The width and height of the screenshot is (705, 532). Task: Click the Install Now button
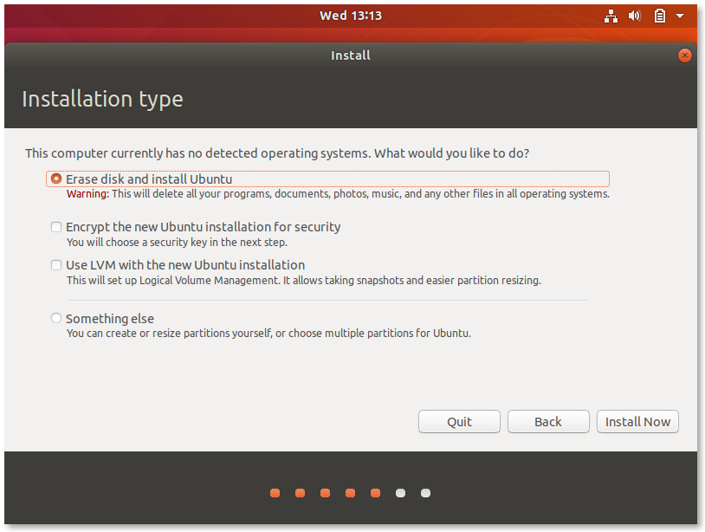[x=637, y=422]
